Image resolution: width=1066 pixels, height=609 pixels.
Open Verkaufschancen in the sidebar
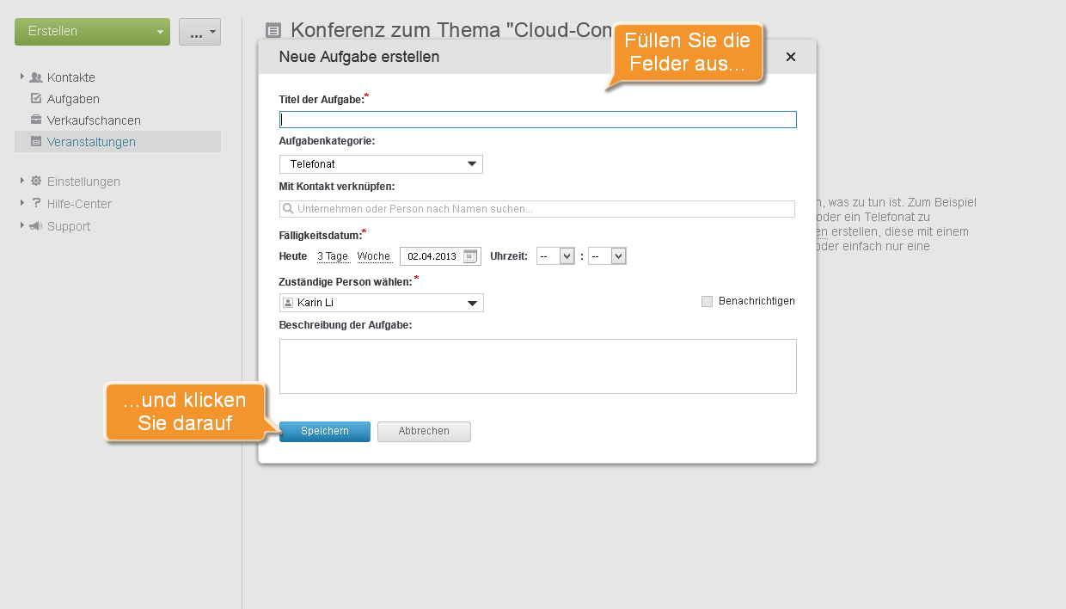click(x=94, y=120)
